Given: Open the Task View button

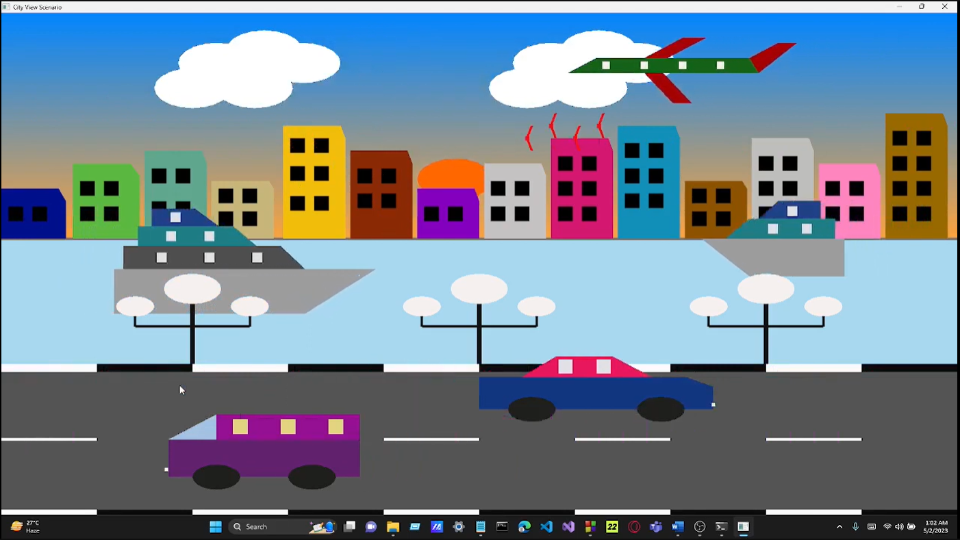Looking at the screenshot, I should [x=349, y=526].
